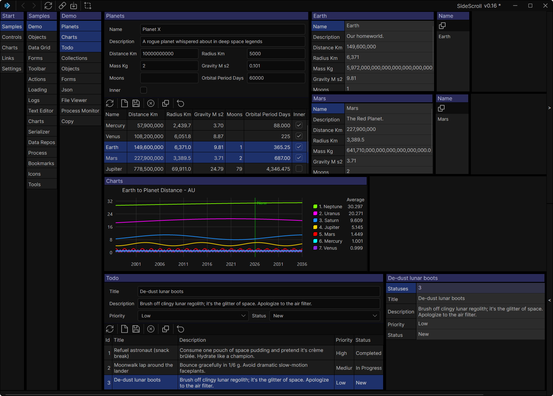Open the link icon in the top toolbar
Viewport: 553px width, 396px height.
(x=62, y=6)
